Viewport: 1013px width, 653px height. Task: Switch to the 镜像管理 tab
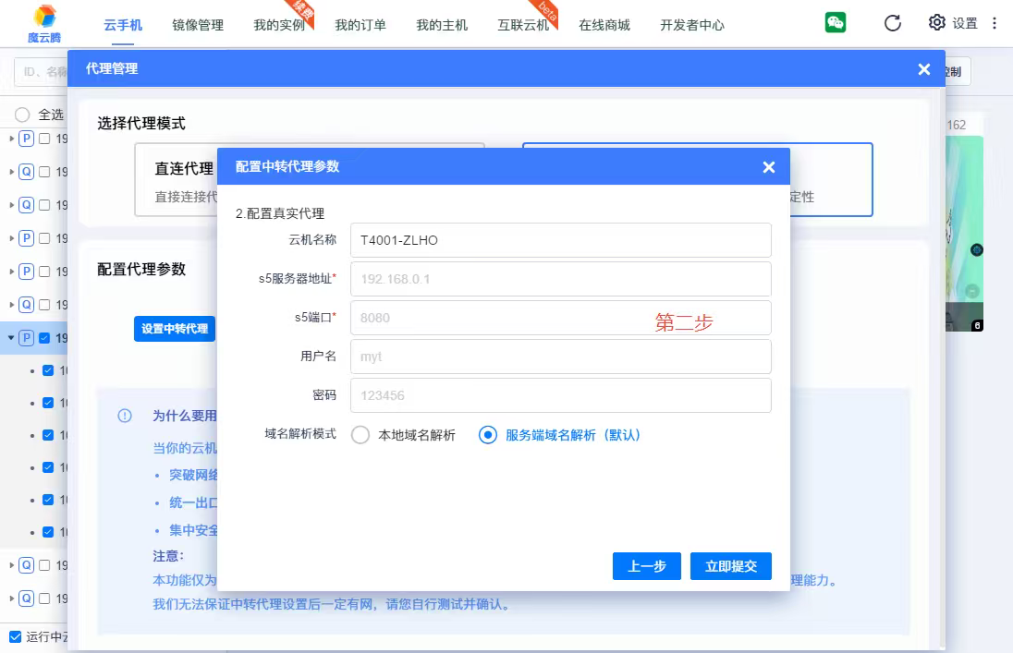(x=198, y=25)
